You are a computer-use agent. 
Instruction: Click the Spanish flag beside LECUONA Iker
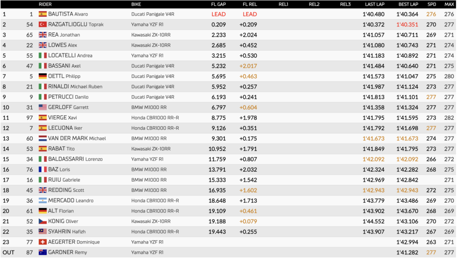[x=43, y=128]
